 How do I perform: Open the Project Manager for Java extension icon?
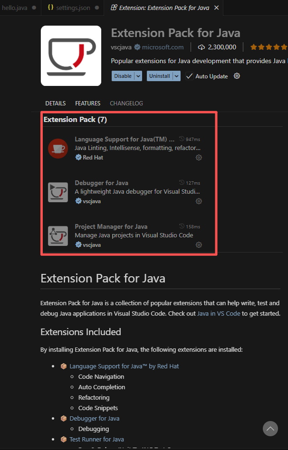coord(58,236)
